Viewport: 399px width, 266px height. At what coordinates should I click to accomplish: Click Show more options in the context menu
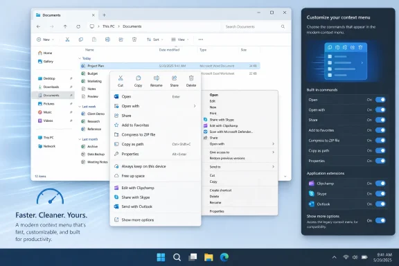coord(155,220)
